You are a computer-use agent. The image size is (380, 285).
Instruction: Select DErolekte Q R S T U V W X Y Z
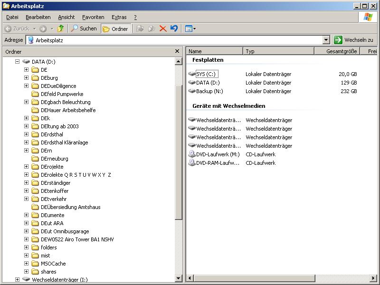(x=76, y=175)
